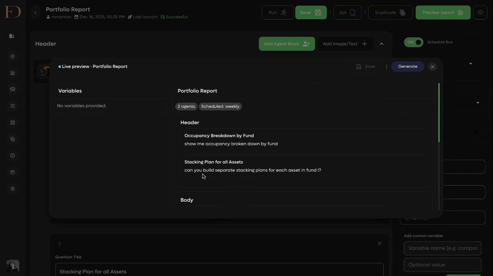Click the FD logo in the sidebar
This screenshot has height=276, width=493.
click(13, 12)
